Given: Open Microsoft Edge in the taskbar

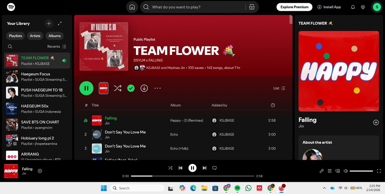Looking at the screenshot, I should [x=193, y=188].
